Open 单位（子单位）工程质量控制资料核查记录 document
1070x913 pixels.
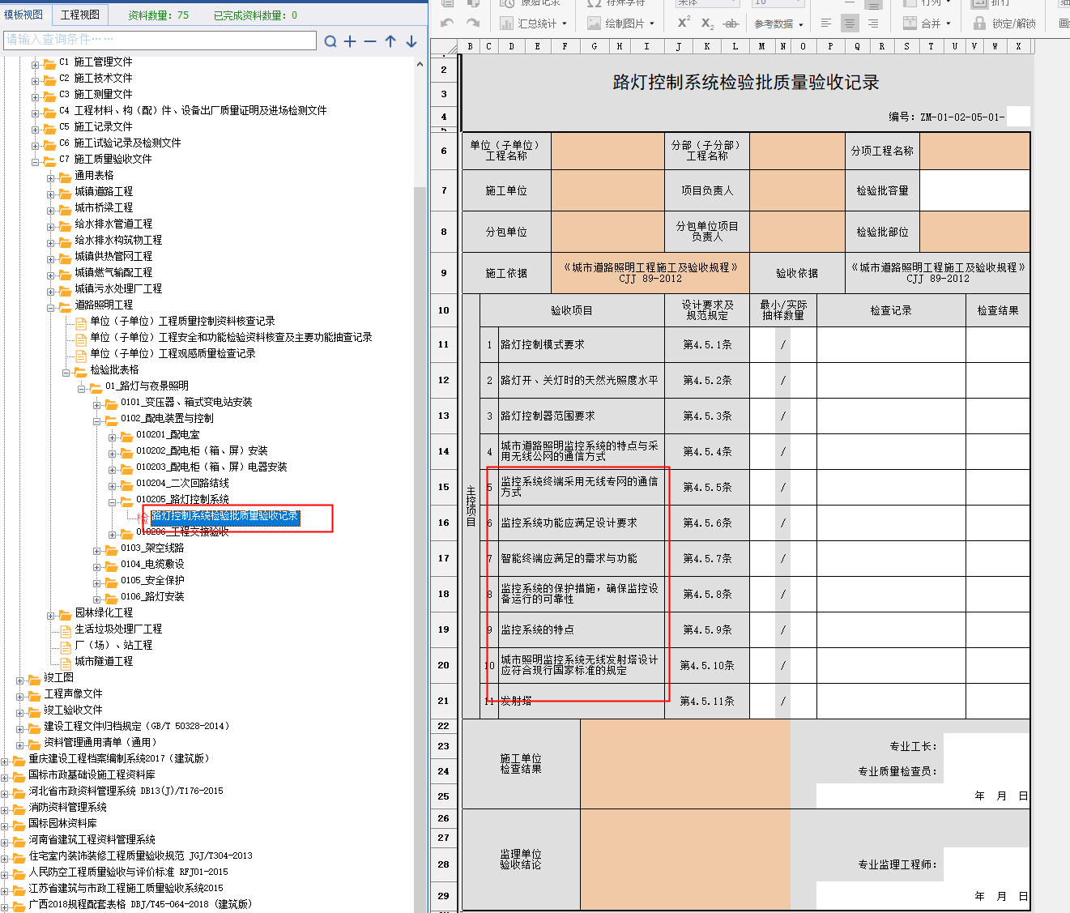[182, 321]
